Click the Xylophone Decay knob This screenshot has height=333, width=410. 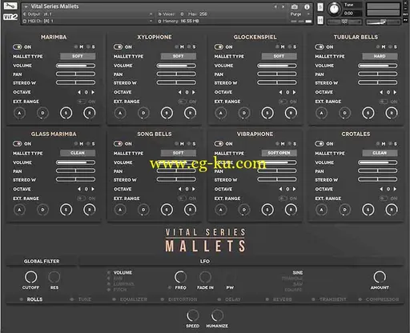[143, 113]
